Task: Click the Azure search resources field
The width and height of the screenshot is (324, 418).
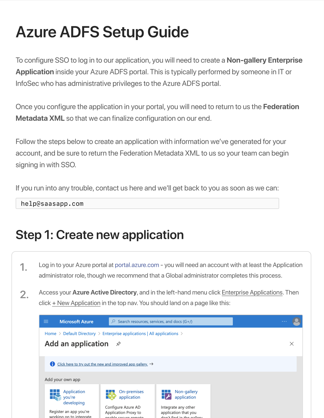Action: click(x=171, y=322)
